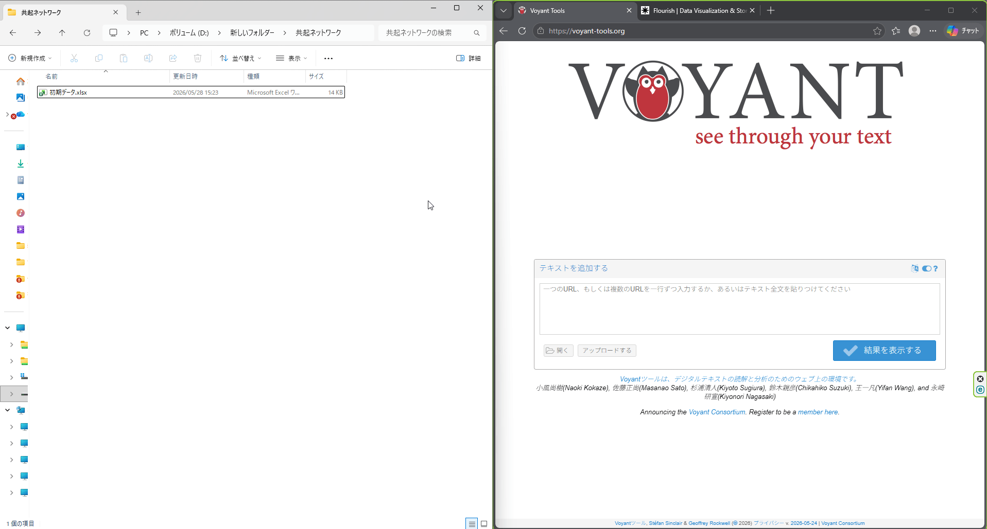The width and height of the screenshot is (987, 529).
Task: Click the Rename icon in Explorer toolbar
Action: pos(148,58)
